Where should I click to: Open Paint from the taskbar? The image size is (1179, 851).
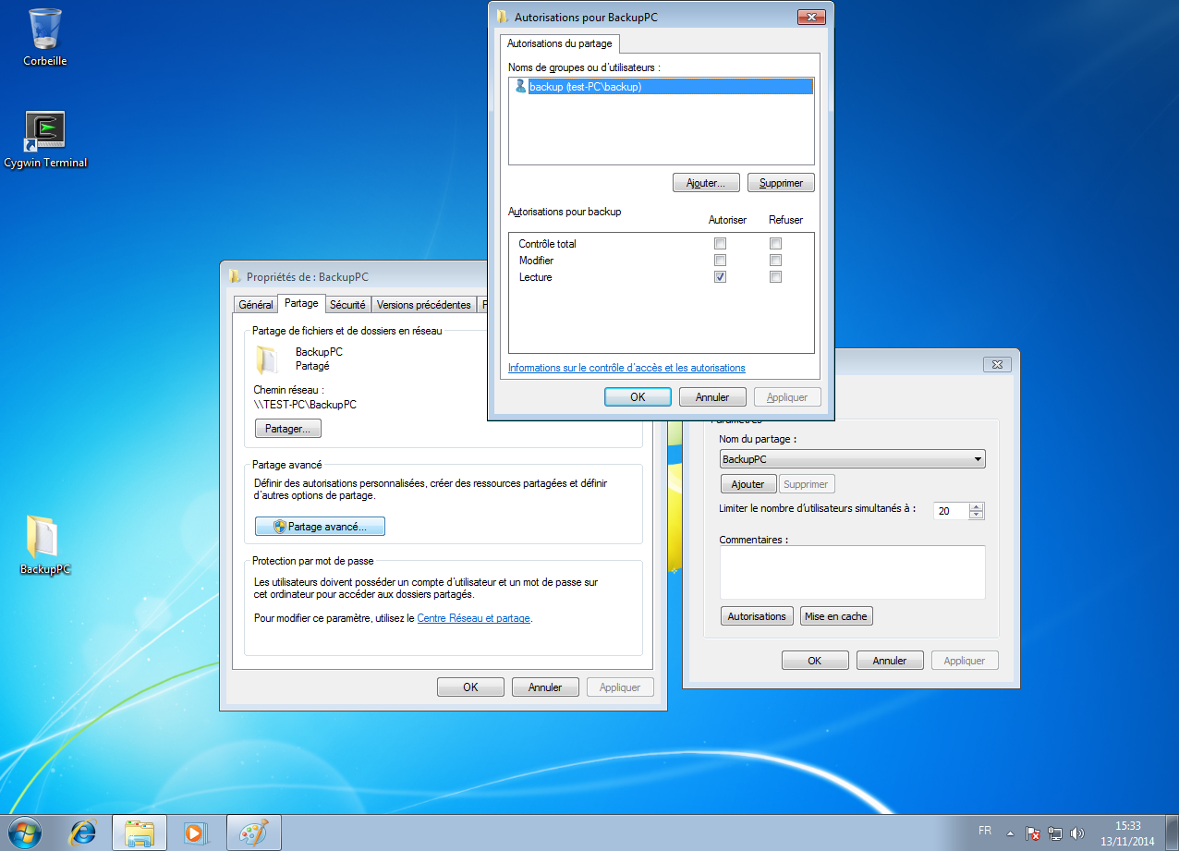(x=252, y=833)
